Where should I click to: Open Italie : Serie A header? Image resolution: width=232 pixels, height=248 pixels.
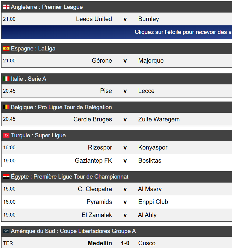(29, 79)
